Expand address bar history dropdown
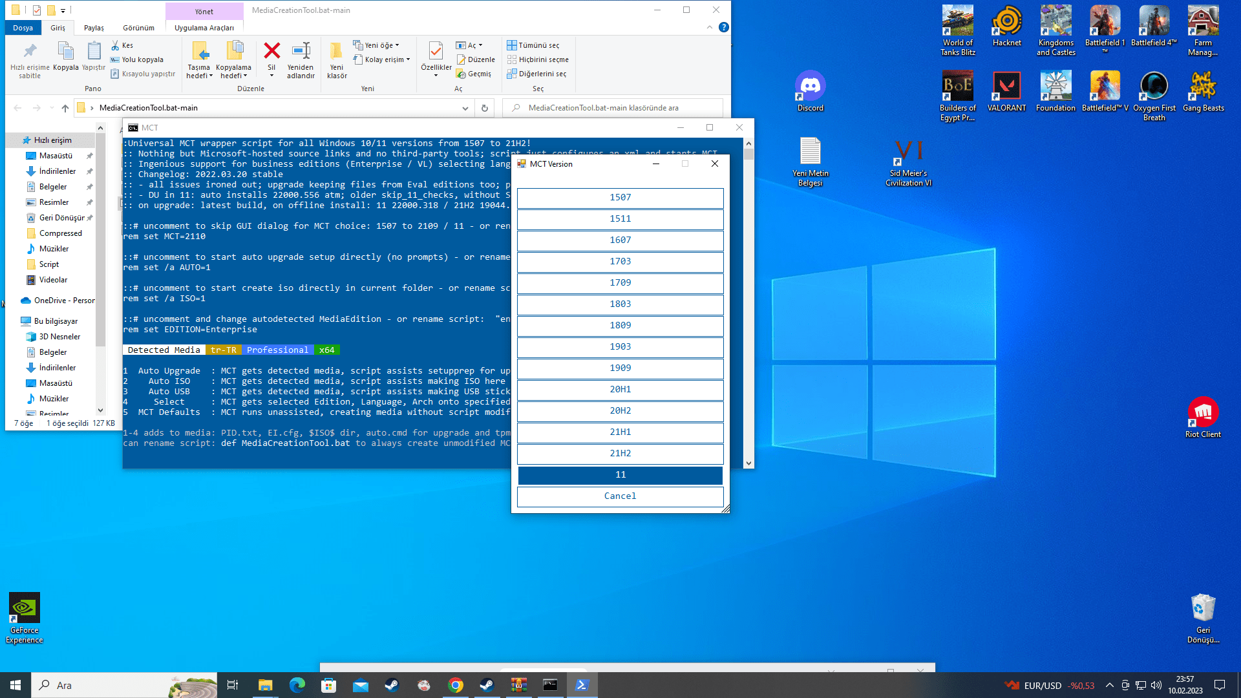Image resolution: width=1241 pixels, height=698 pixels. (465, 108)
